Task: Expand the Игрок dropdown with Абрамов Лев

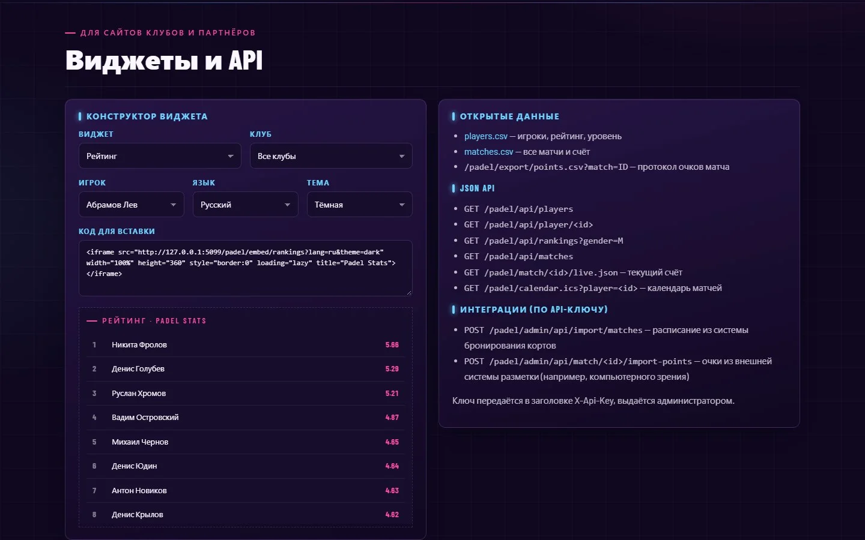Action: (x=131, y=205)
